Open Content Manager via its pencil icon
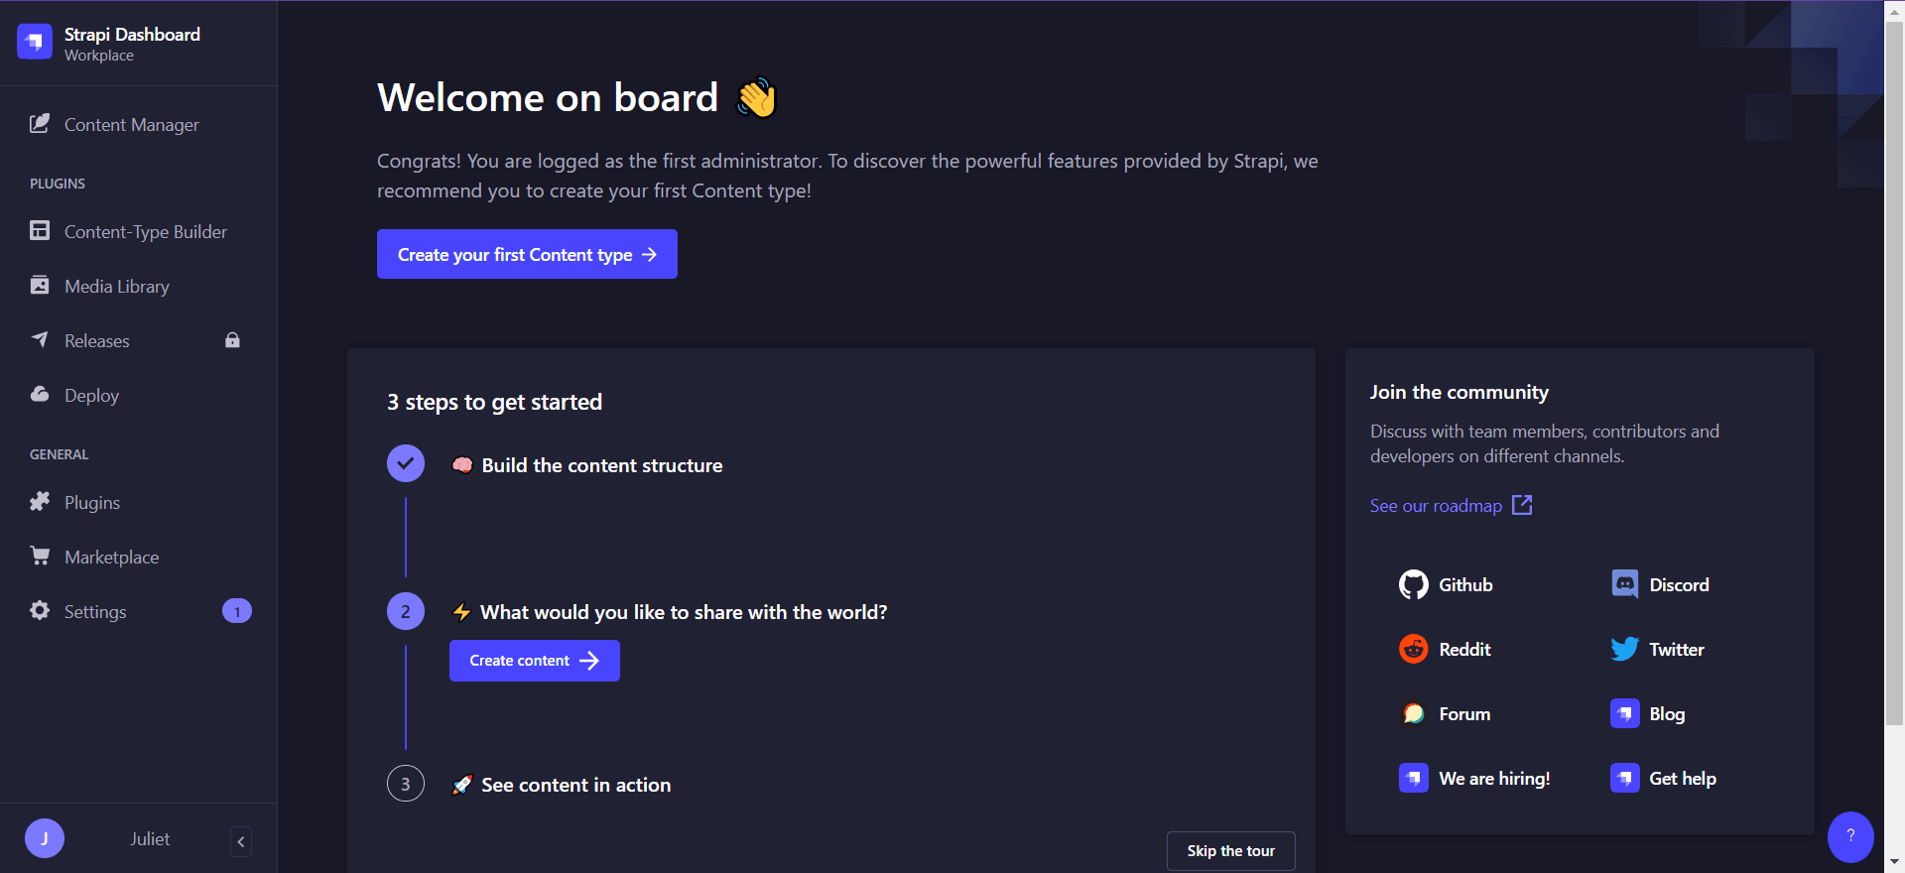The height and width of the screenshot is (873, 1905). tap(40, 124)
